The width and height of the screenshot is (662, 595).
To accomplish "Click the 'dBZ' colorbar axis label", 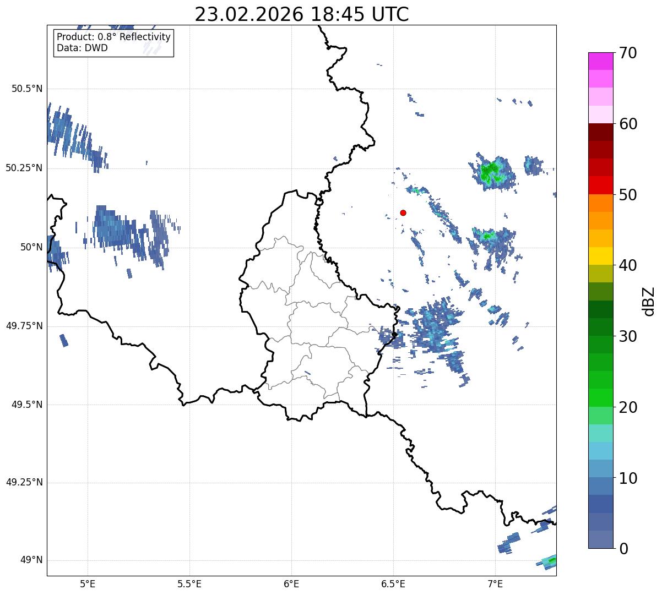I will coord(649,301).
